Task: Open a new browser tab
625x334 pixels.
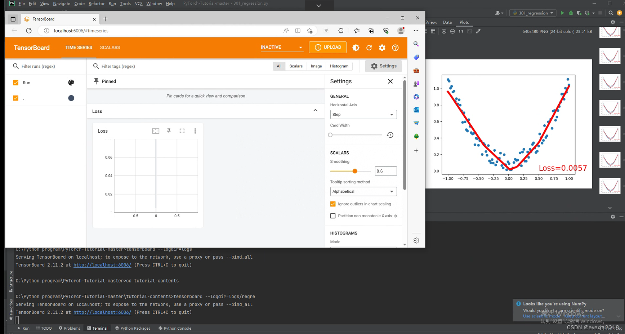Action: pyautogui.click(x=105, y=19)
